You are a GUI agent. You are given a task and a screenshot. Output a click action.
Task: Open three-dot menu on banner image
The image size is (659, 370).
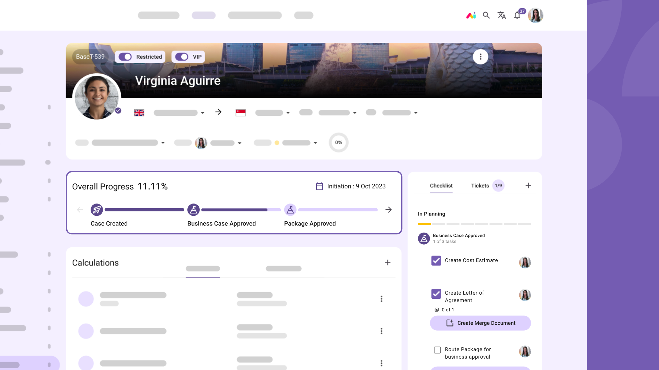(x=480, y=57)
